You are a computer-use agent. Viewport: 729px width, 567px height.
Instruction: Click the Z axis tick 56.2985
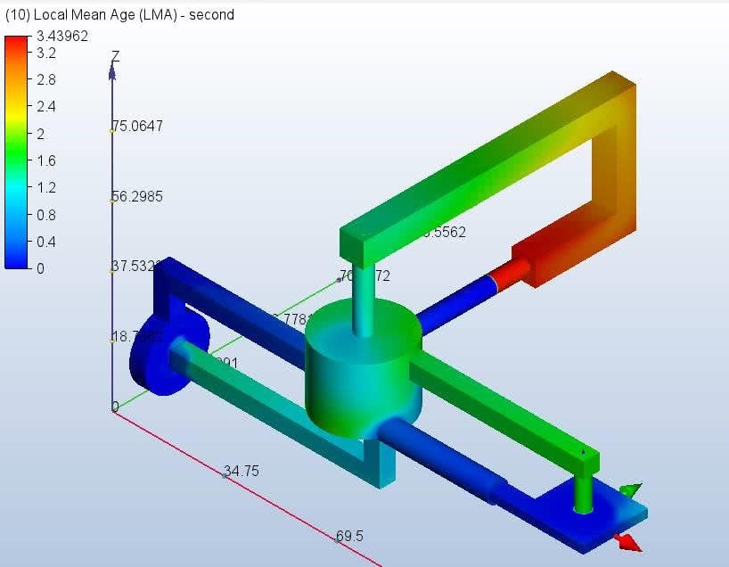coord(137,196)
